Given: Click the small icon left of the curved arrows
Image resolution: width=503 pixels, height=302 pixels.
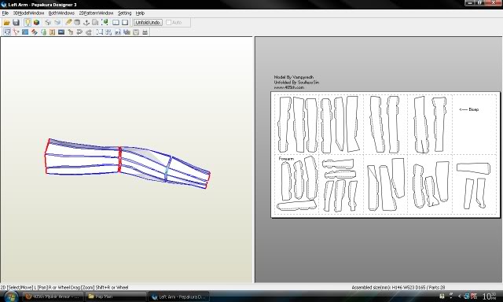Looking at the screenshot, I should pyautogui.click(x=70, y=31).
